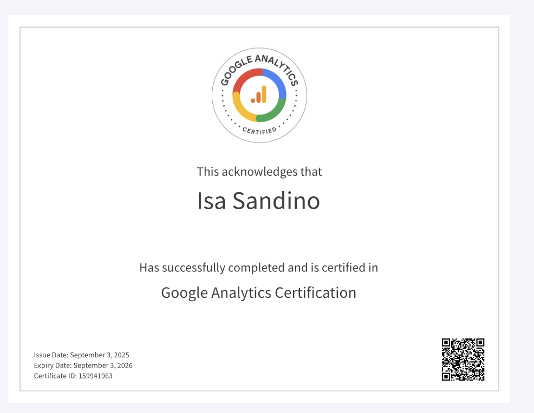
Task: Click the 'Expiry Date:' label
Action: tap(53, 365)
